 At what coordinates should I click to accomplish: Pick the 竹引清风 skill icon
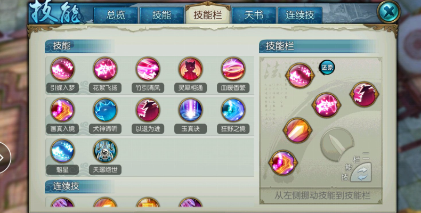[x=148, y=69]
